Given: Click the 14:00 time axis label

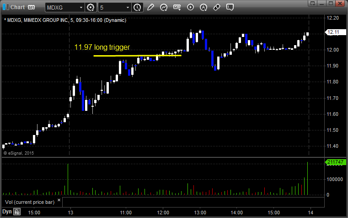Looking at the screenshot, I should click(236, 213).
